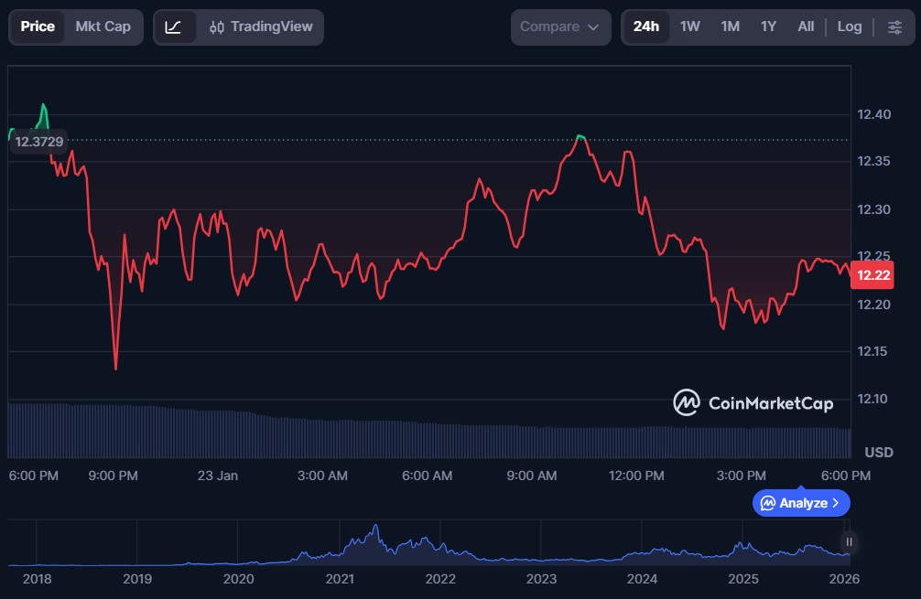Click the 12.22 current price label
921x599 pixels.
point(871,275)
